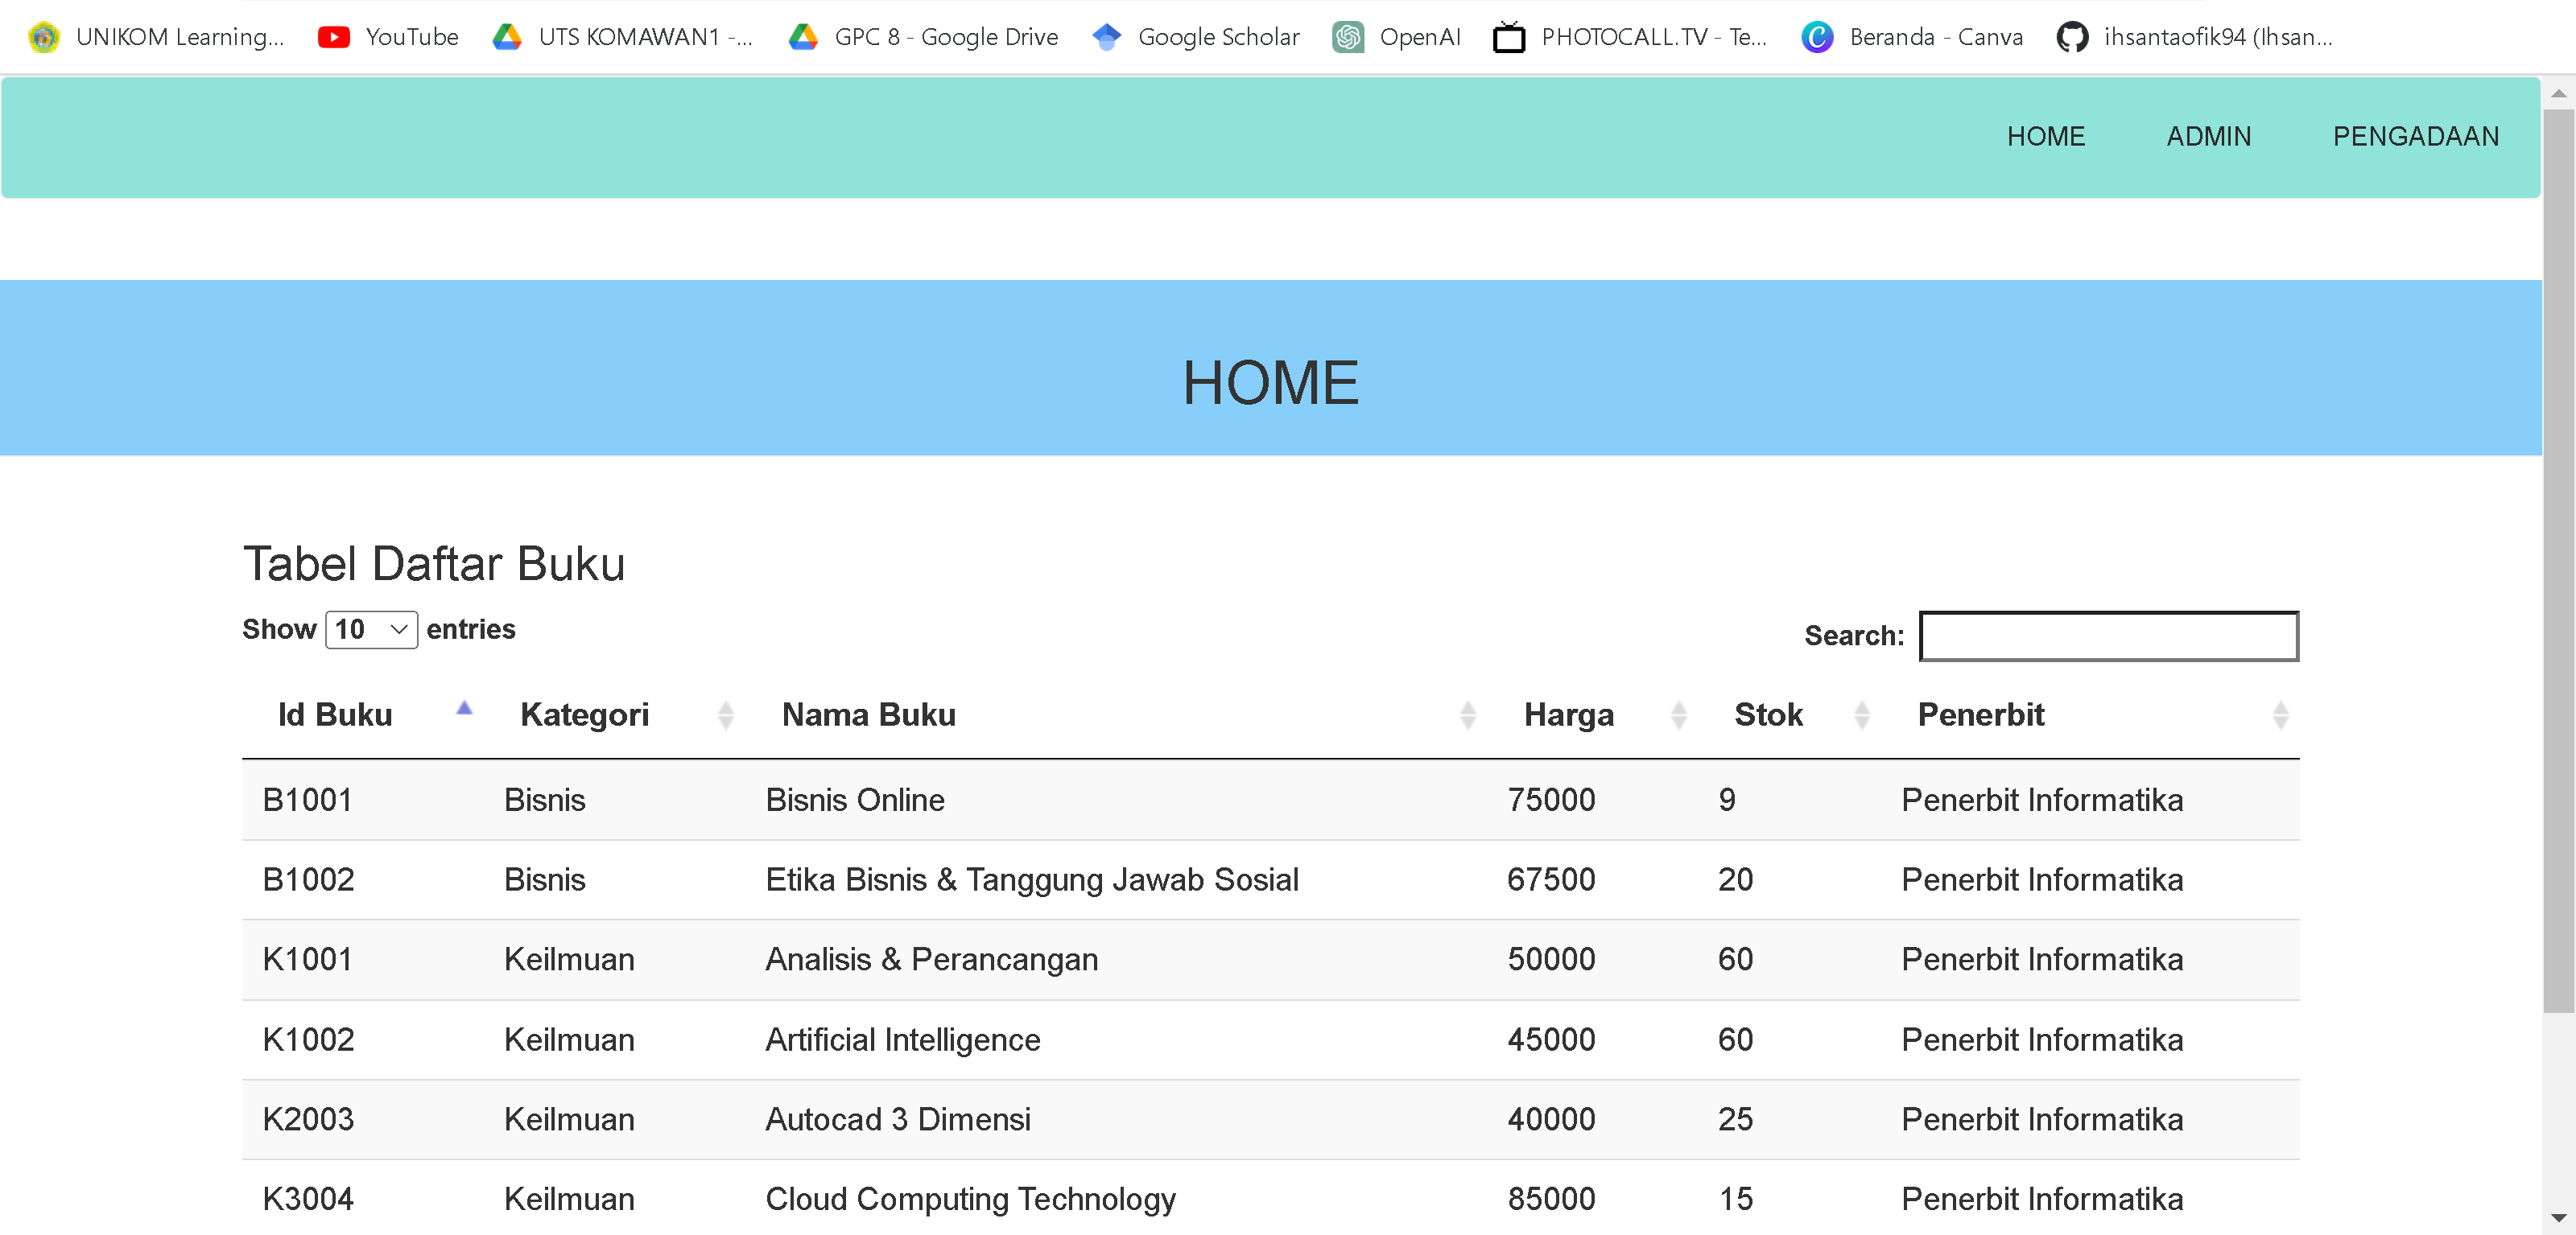Image resolution: width=2576 pixels, height=1235 pixels.
Task: Open the Show entries dropdown
Action: (371, 629)
